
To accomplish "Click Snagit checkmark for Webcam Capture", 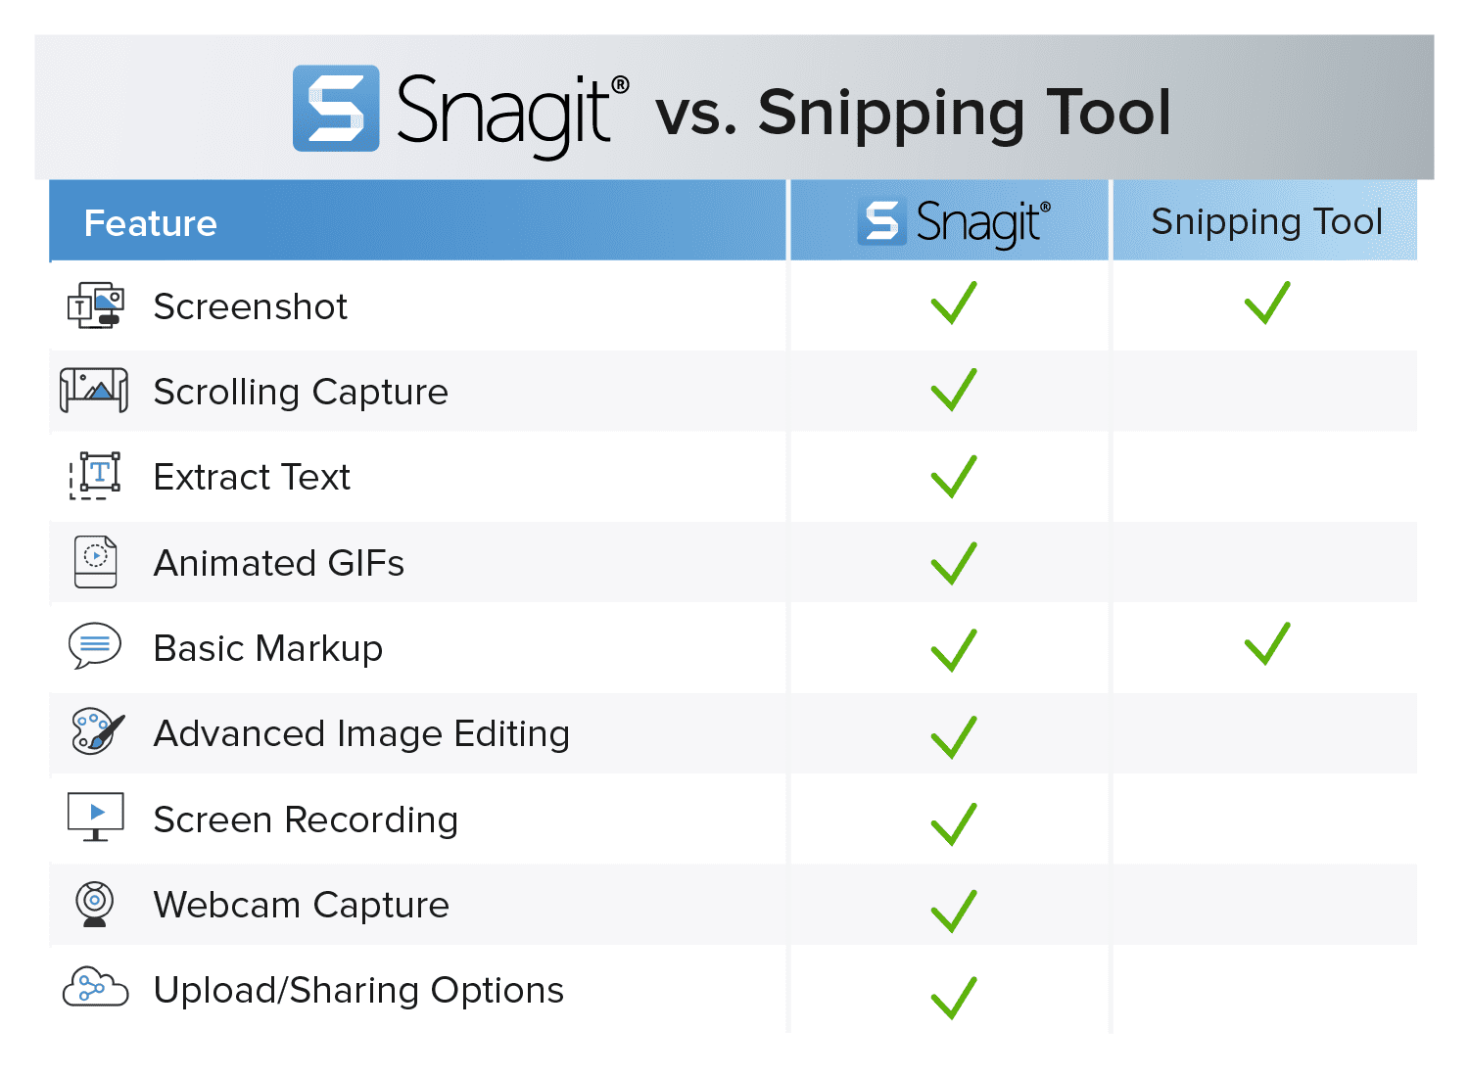I will pyautogui.click(x=954, y=911).
